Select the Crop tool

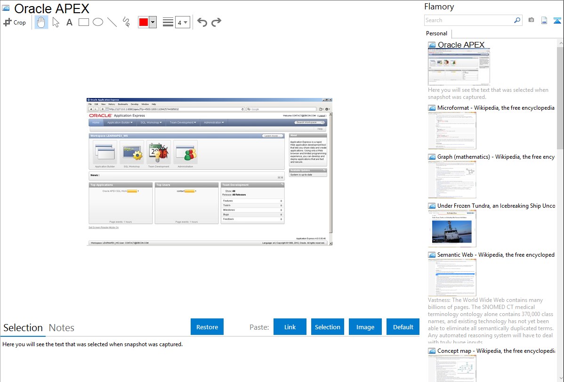click(x=15, y=22)
